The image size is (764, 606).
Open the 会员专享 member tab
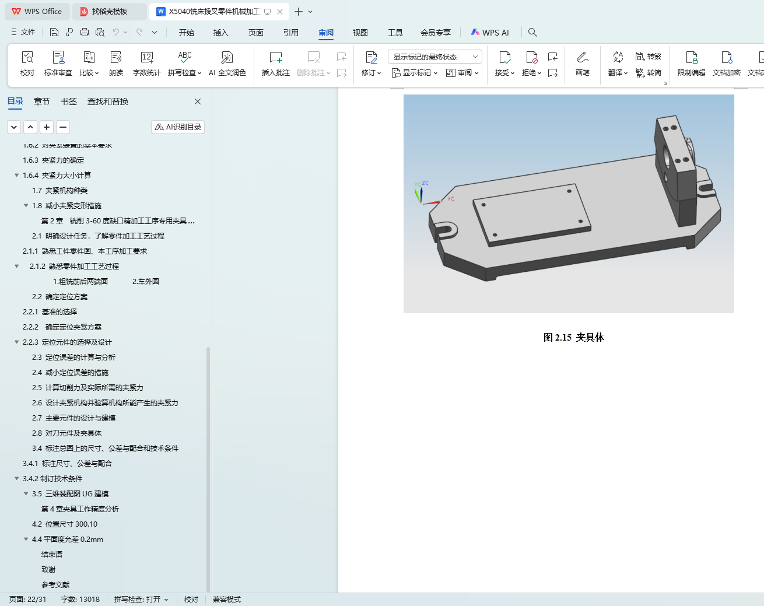pyautogui.click(x=436, y=33)
